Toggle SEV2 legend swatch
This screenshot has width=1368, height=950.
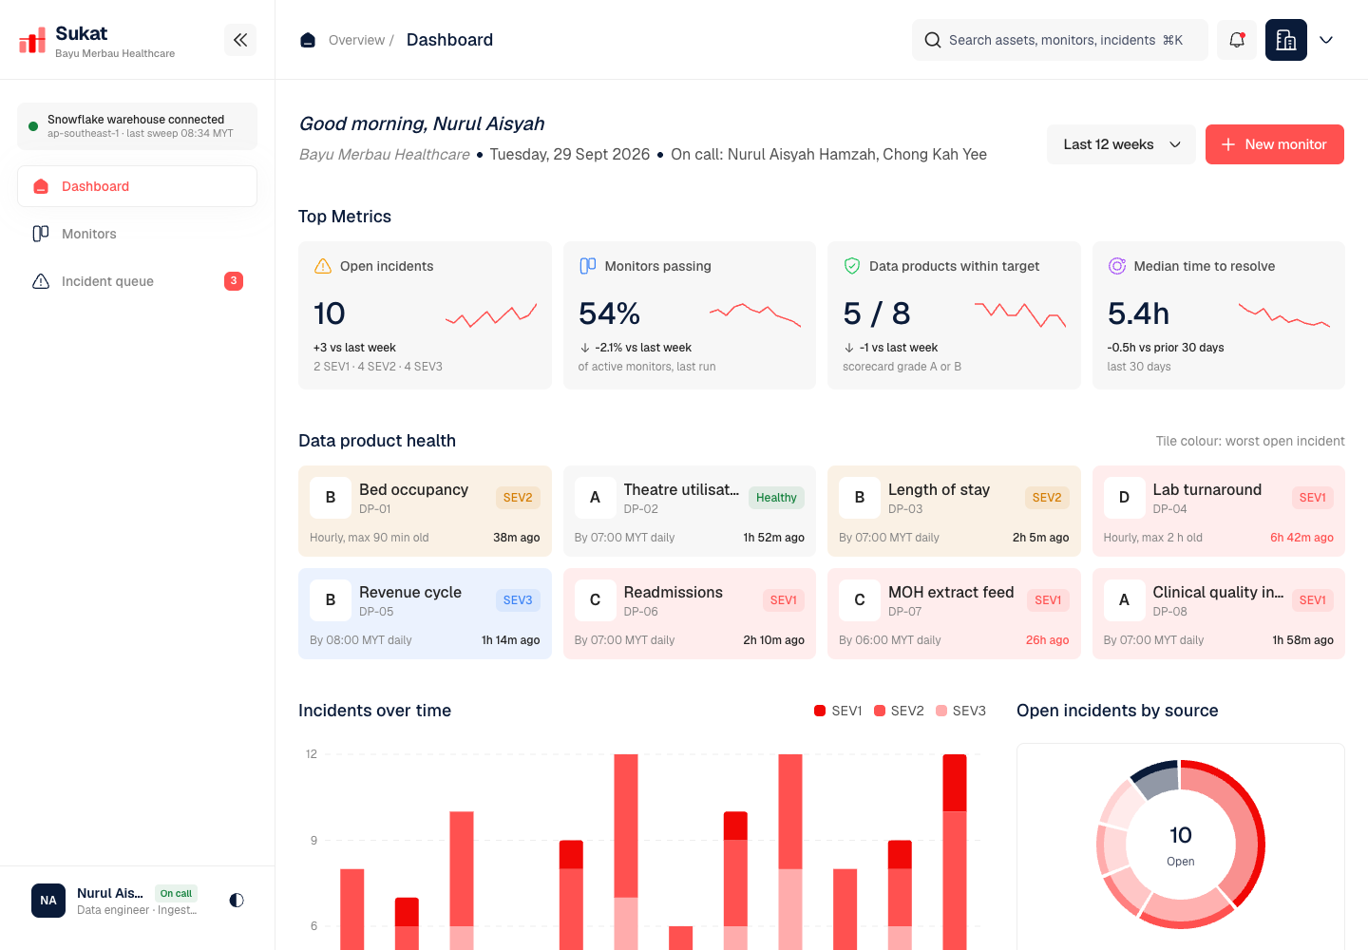(880, 711)
